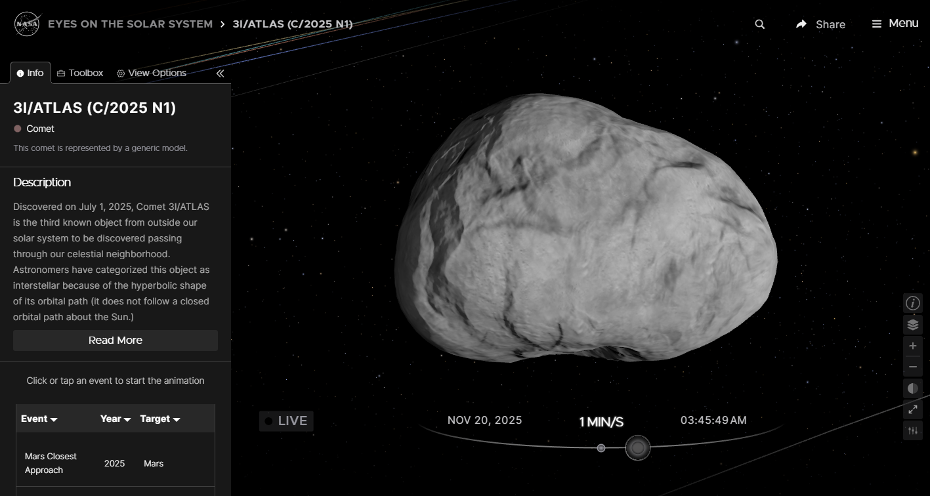This screenshot has width=930, height=496.
Task: Zoom in with the plus icon
Action: point(913,346)
